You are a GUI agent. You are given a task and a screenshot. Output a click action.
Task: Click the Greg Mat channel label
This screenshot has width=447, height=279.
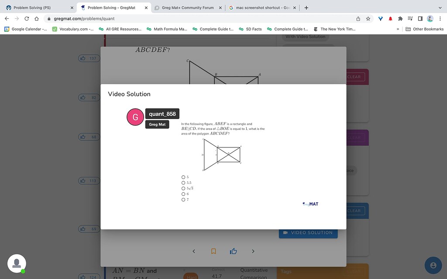coord(157,124)
